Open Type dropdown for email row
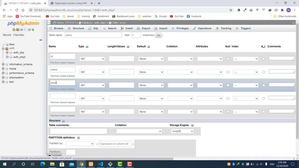 (92, 85)
